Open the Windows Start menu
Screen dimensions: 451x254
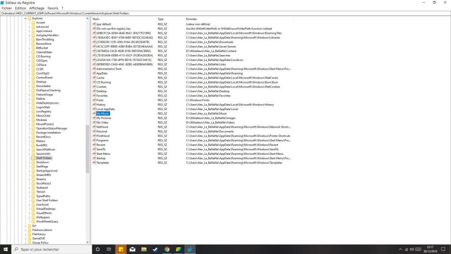point(5,249)
